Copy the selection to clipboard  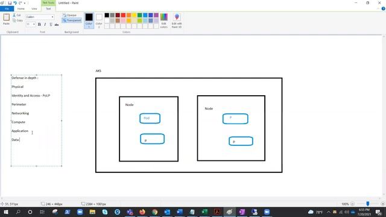(x=17, y=20)
